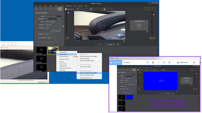Open the text T tab icon in Wirecast
The width and height of the screenshot is (202, 113).
pyautogui.click(x=55, y=9)
